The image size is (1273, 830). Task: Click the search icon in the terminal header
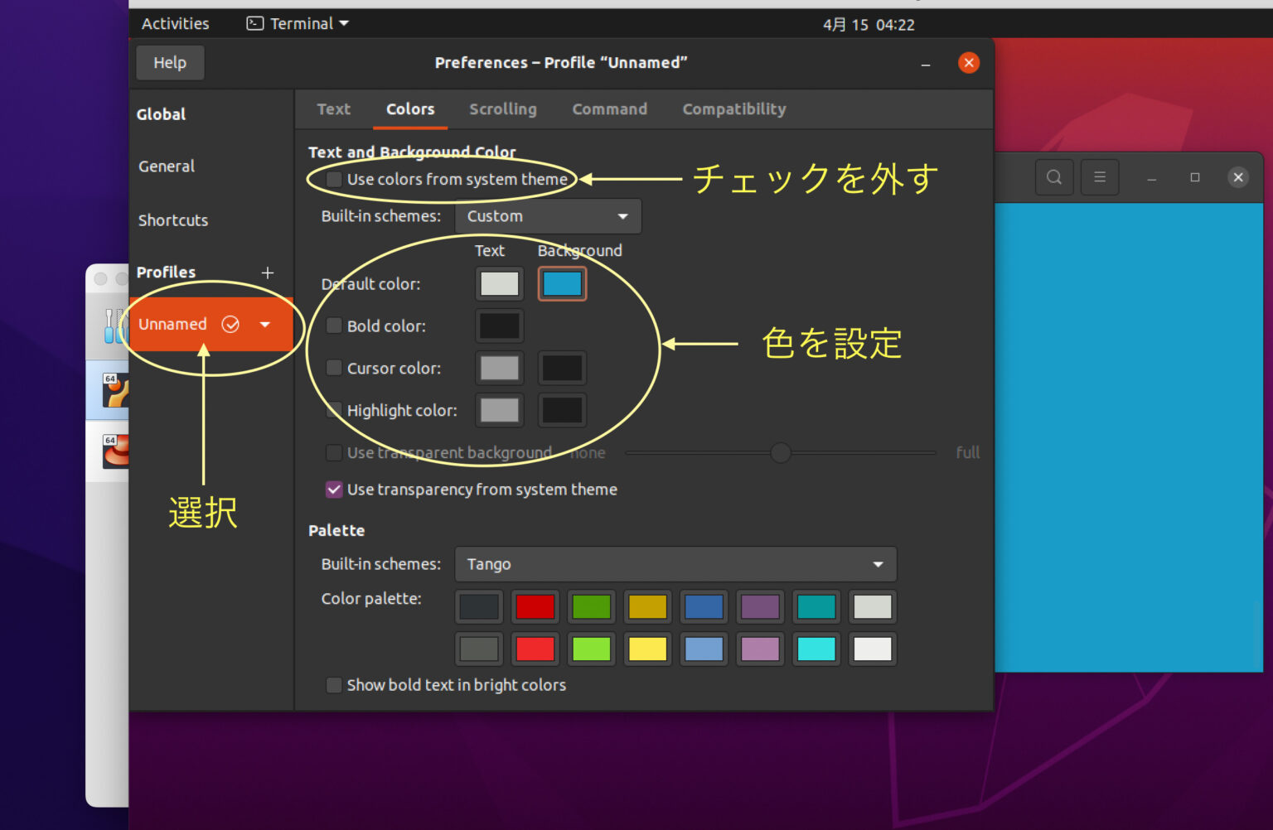point(1053,176)
